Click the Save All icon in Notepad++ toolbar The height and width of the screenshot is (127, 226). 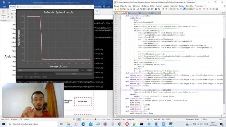click(x=124, y=9)
